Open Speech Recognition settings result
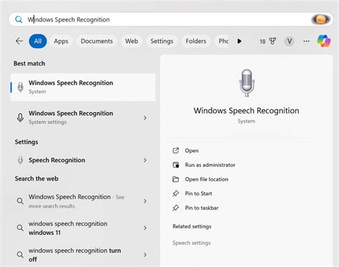 pyautogui.click(x=83, y=160)
